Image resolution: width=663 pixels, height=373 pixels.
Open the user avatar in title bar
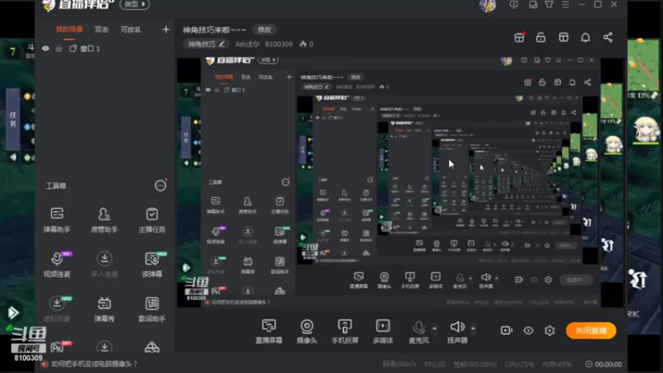[487, 6]
